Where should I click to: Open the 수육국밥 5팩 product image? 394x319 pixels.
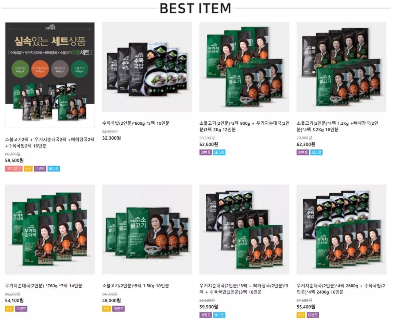[x=147, y=67]
